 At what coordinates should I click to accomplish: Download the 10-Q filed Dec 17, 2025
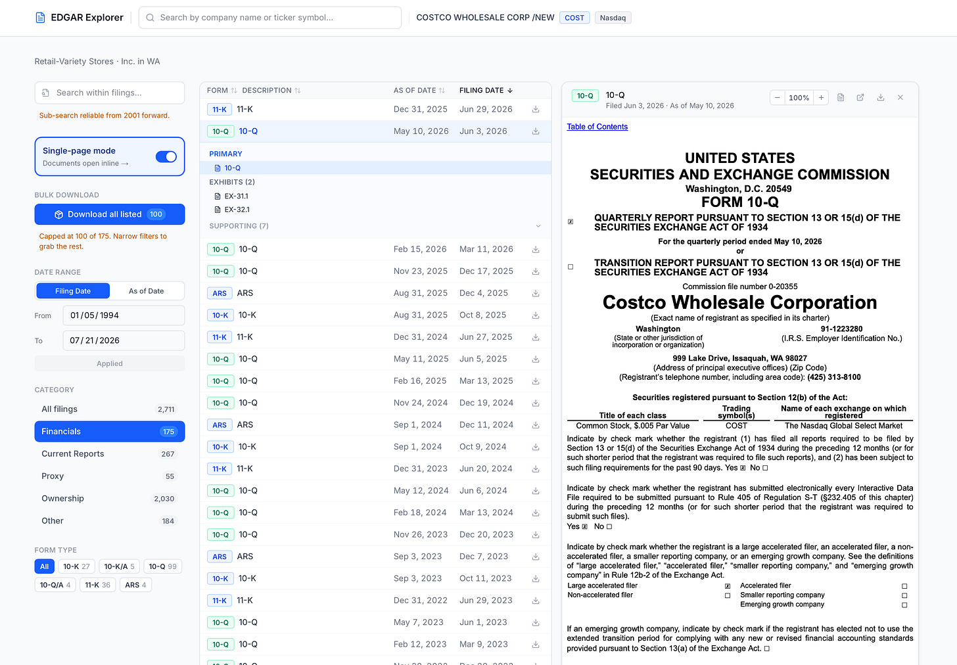coord(536,271)
